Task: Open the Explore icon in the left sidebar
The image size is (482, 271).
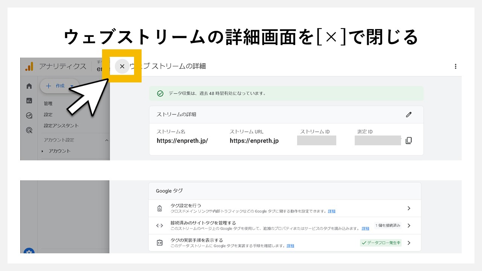Action: coord(29,115)
